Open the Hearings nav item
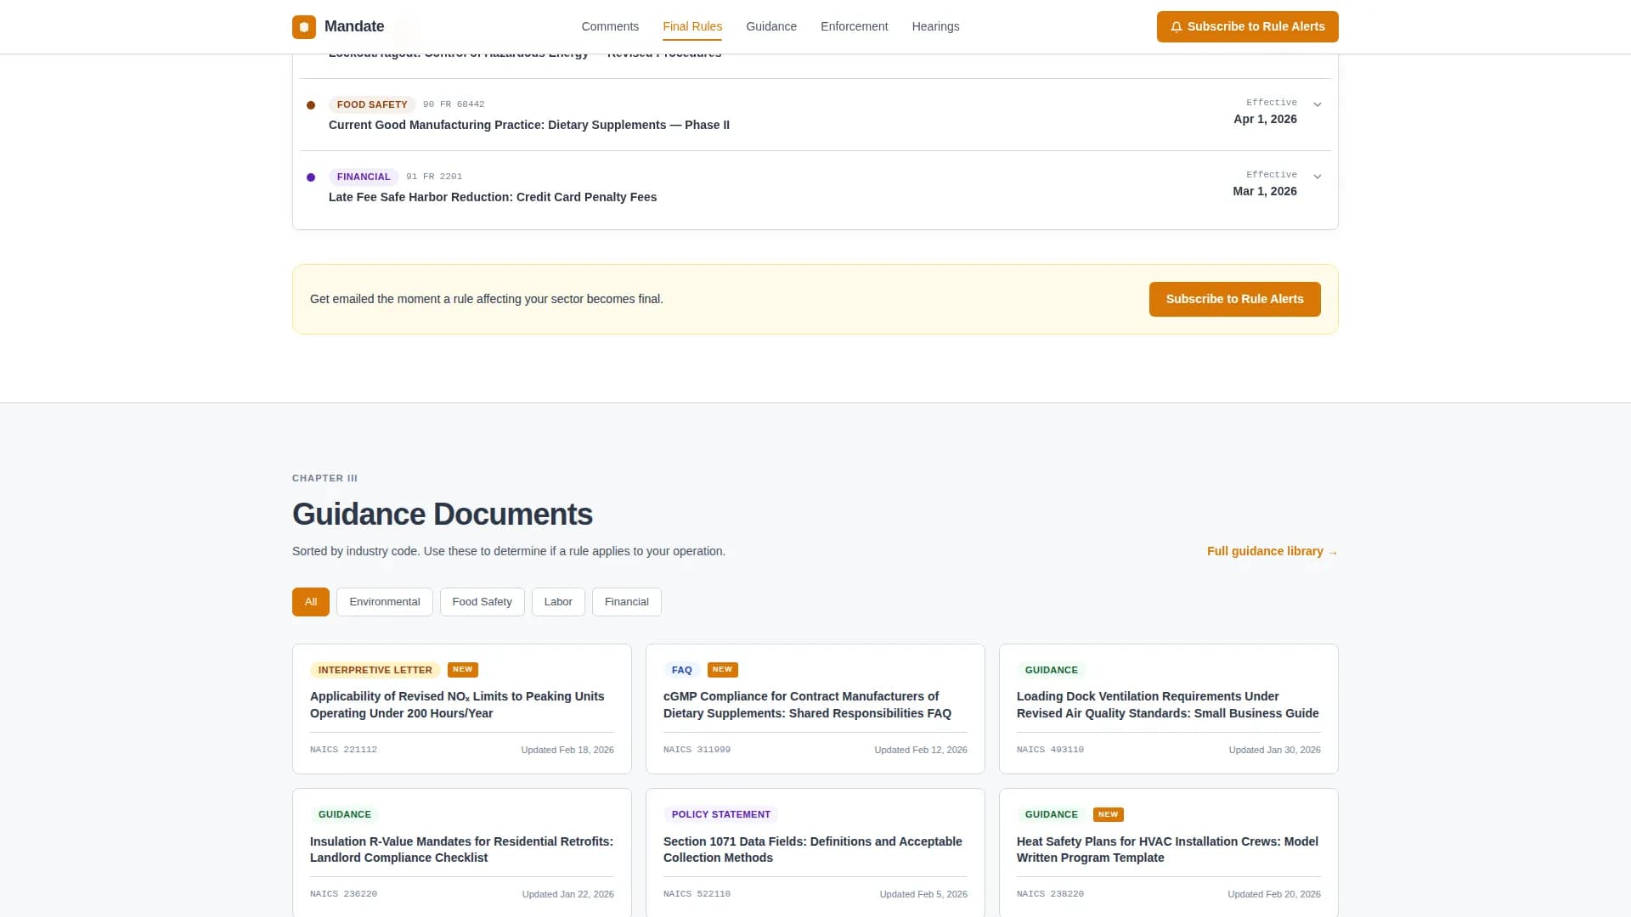Screen dimensions: 1631x917 tap(935, 26)
